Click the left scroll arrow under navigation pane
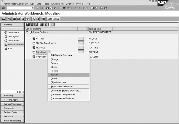The image size is (179, 124). 19,92
